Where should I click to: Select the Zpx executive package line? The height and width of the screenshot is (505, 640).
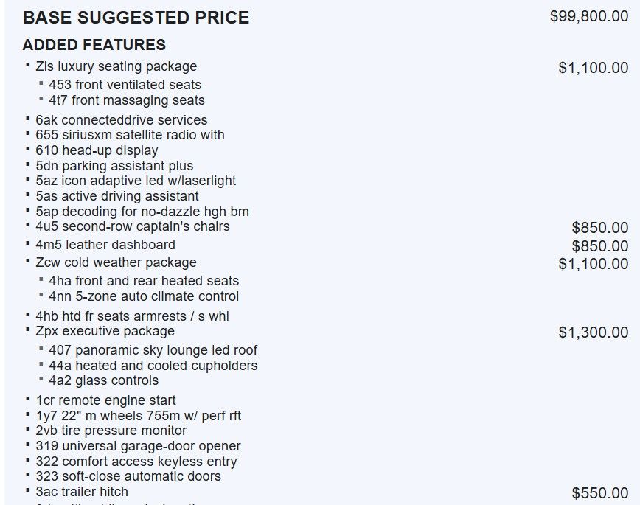click(105, 331)
